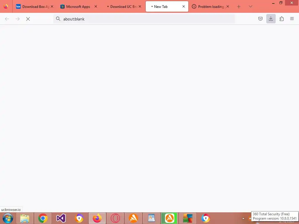Image resolution: width=299 pixels, height=224 pixels.
Task: Open a new tab with plus button
Action: tap(239, 7)
